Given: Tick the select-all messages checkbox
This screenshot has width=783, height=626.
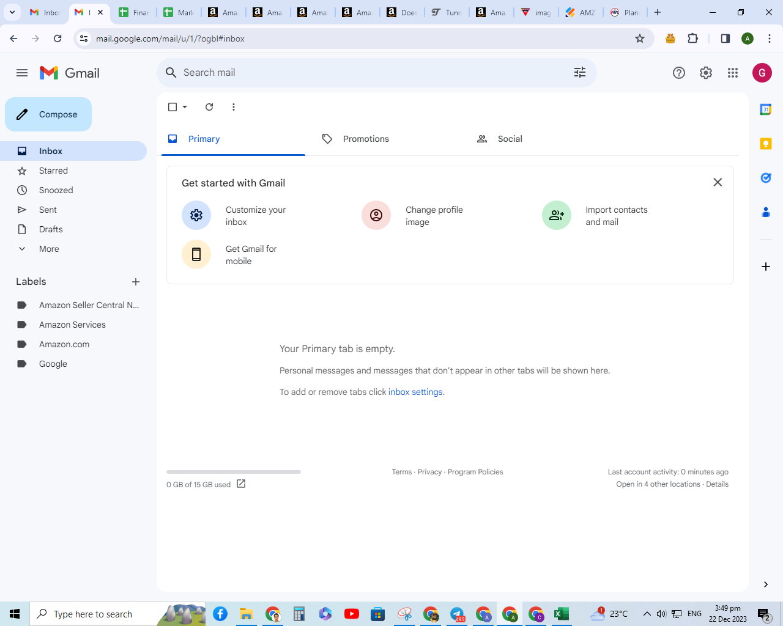Looking at the screenshot, I should 173,107.
